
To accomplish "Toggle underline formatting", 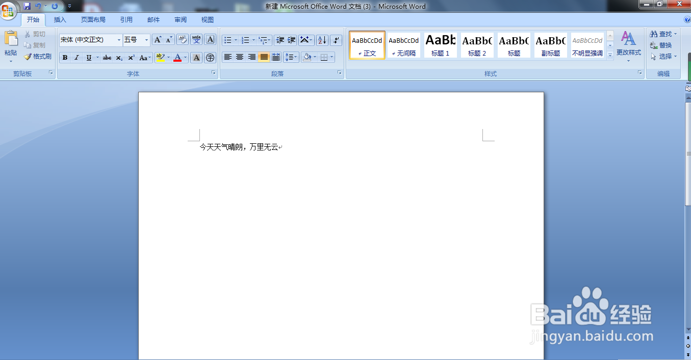I will [x=89, y=58].
